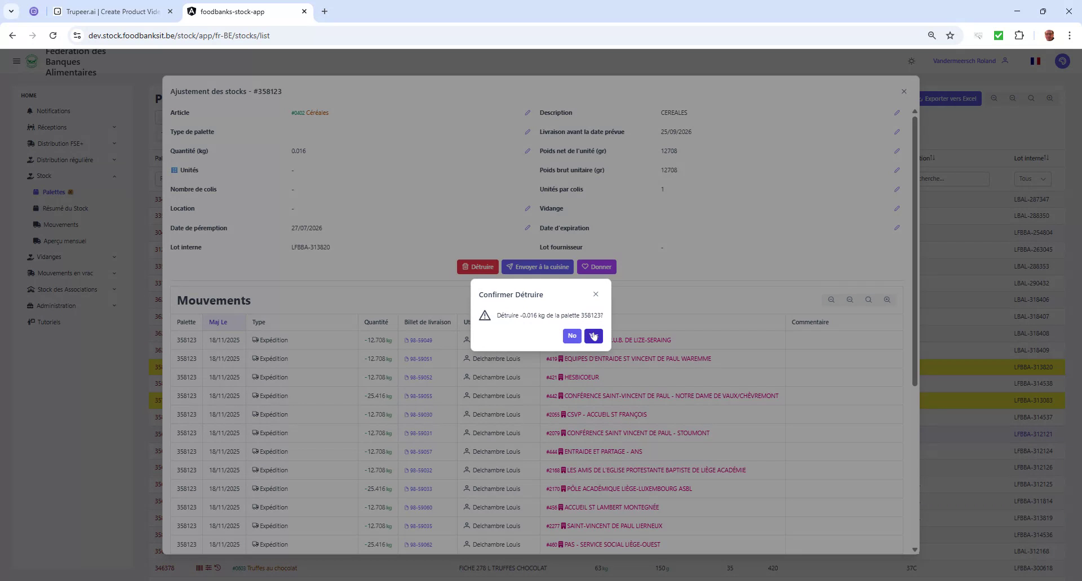This screenshot has width=1082, height=581.
Task: Edit Quantité (kg) via its pencil icon
Action: [x=527, y=151]
